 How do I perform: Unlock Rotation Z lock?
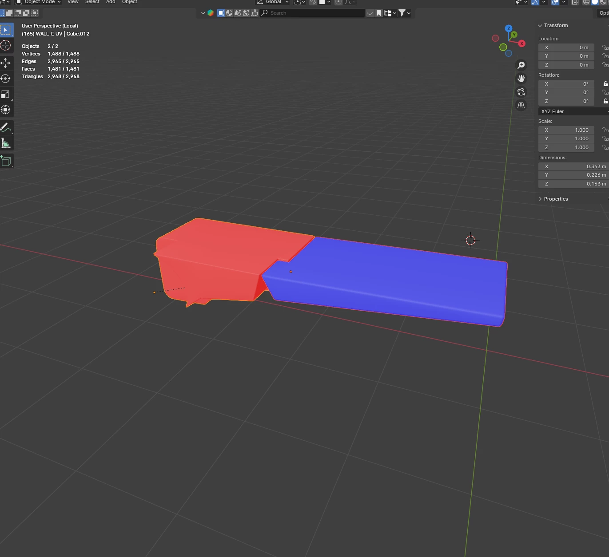point(605,101)
